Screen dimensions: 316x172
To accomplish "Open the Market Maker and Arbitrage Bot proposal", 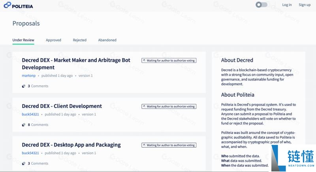I will (x=76, y=64).
